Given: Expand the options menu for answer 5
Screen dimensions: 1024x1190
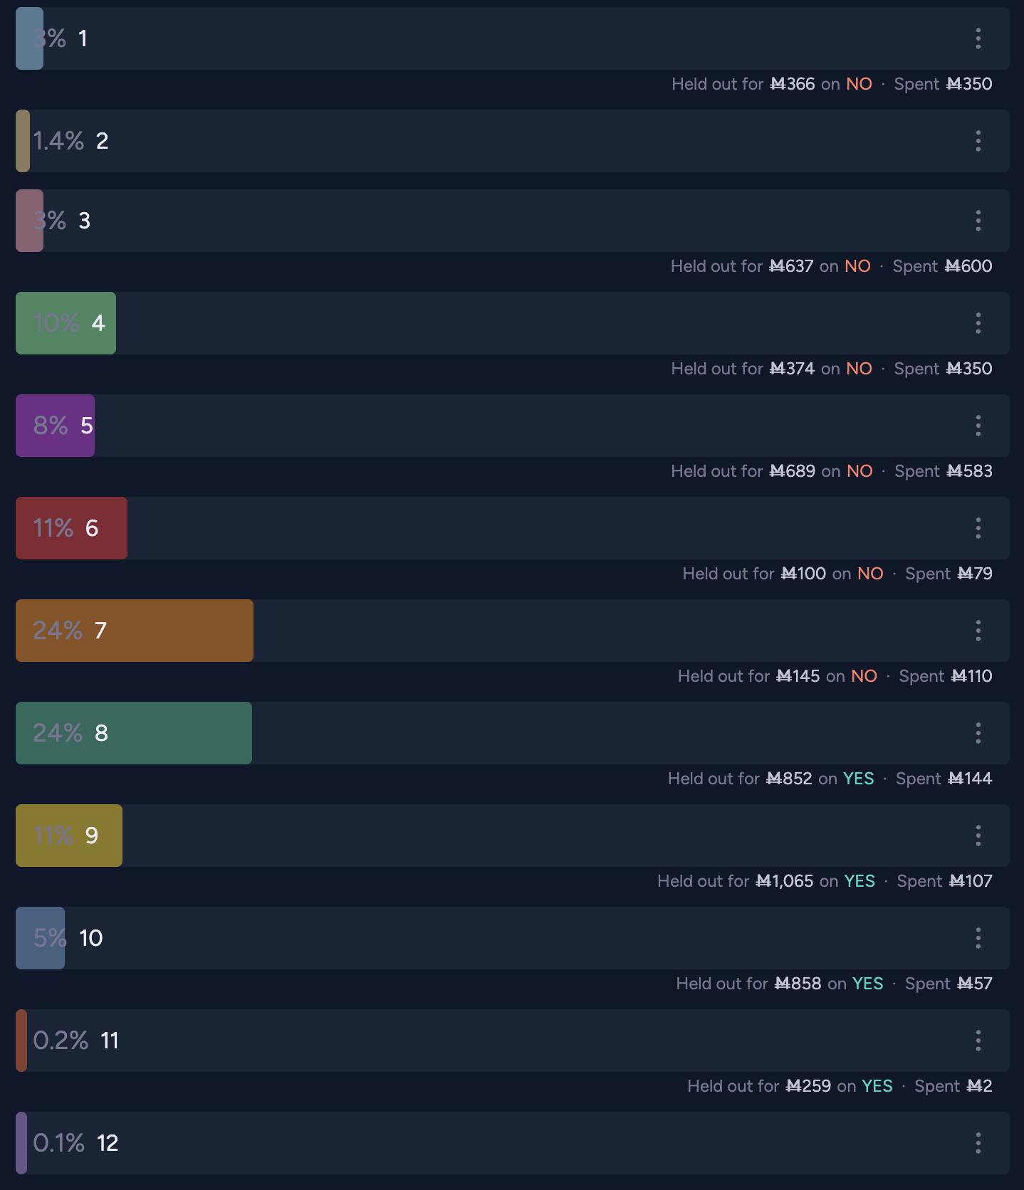Looking at the screenshot, I should tap(978, 426).
